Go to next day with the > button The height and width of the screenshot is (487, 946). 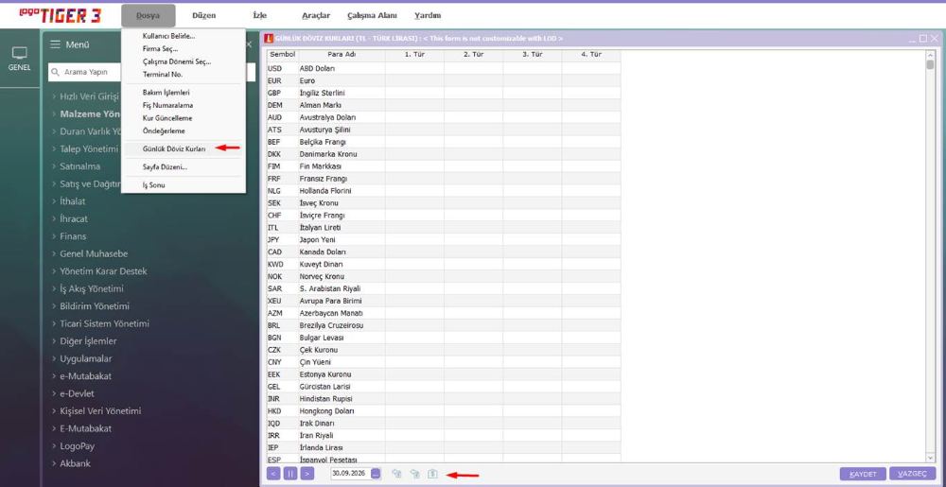[307, 474]
